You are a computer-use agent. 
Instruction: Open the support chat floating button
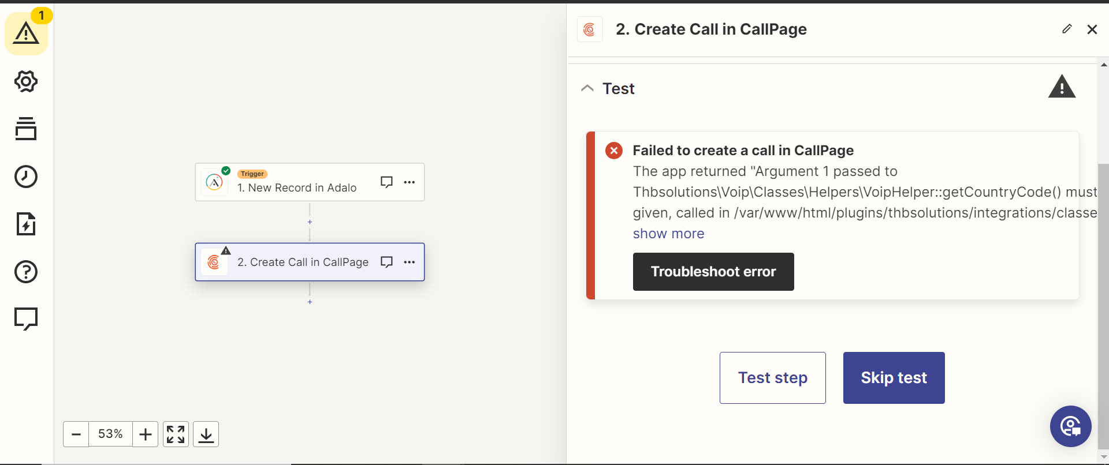(x=1071, y=426)
